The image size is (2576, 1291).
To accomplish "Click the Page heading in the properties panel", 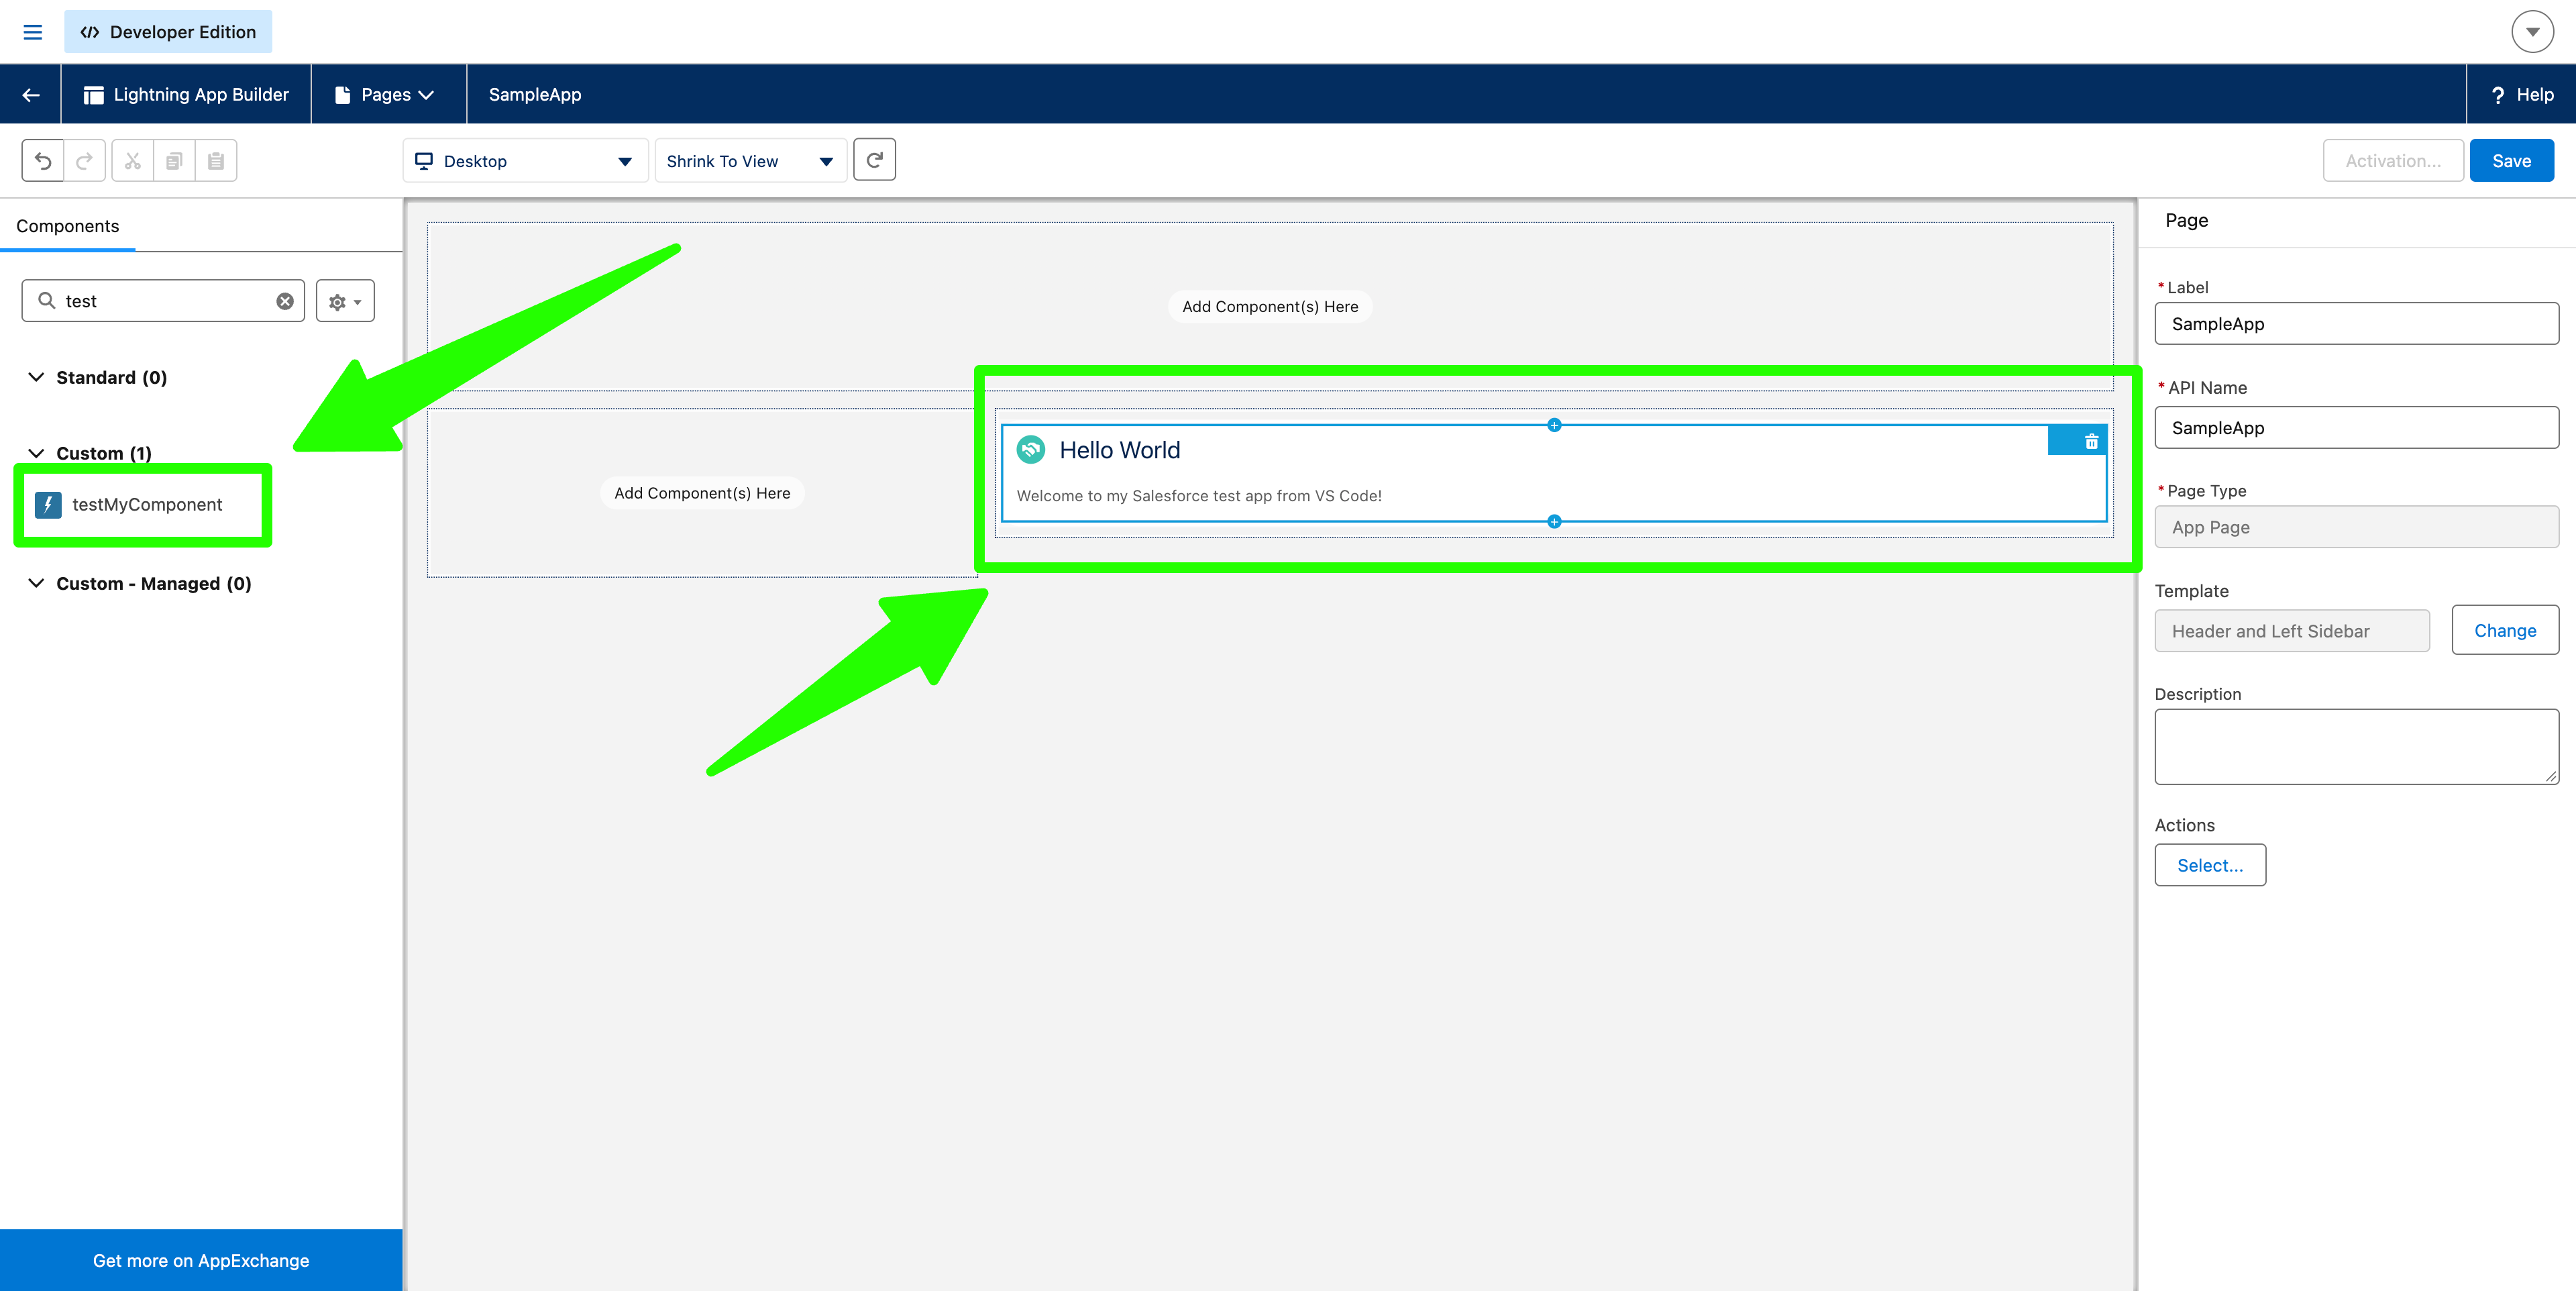I will [x=2186, y=220].
